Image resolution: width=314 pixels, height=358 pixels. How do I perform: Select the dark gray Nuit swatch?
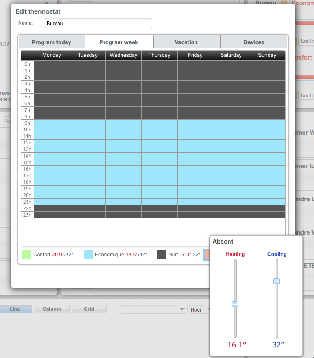tap(162, 254)
